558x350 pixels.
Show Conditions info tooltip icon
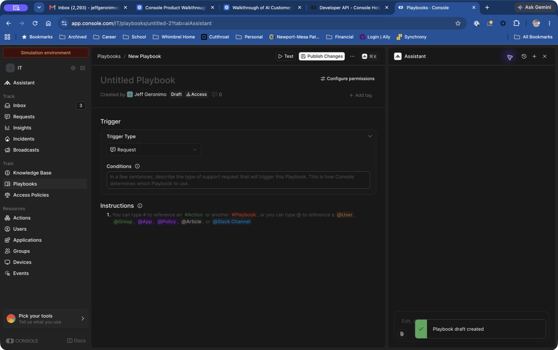click(x=137, y=166)
